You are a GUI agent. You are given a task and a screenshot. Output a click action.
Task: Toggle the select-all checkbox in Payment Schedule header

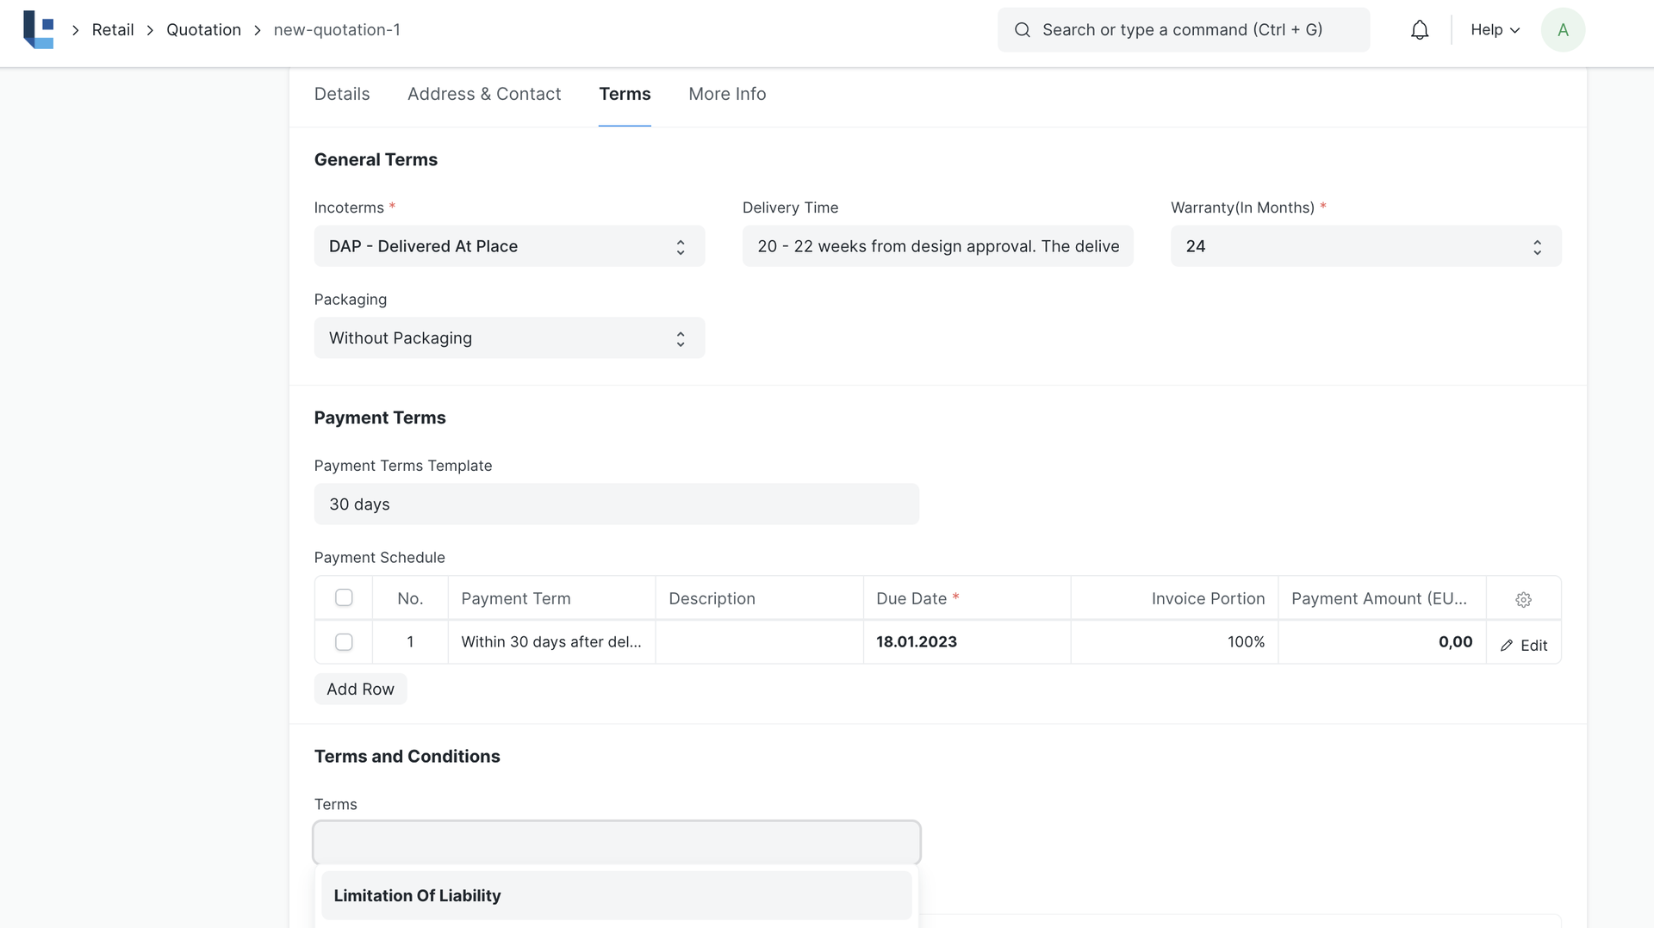coord(344,597)
